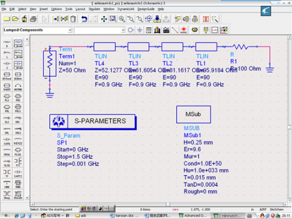292x219 pixels.
Task: Click the New schematic folder icon
Action: click(x=7, y=19)
